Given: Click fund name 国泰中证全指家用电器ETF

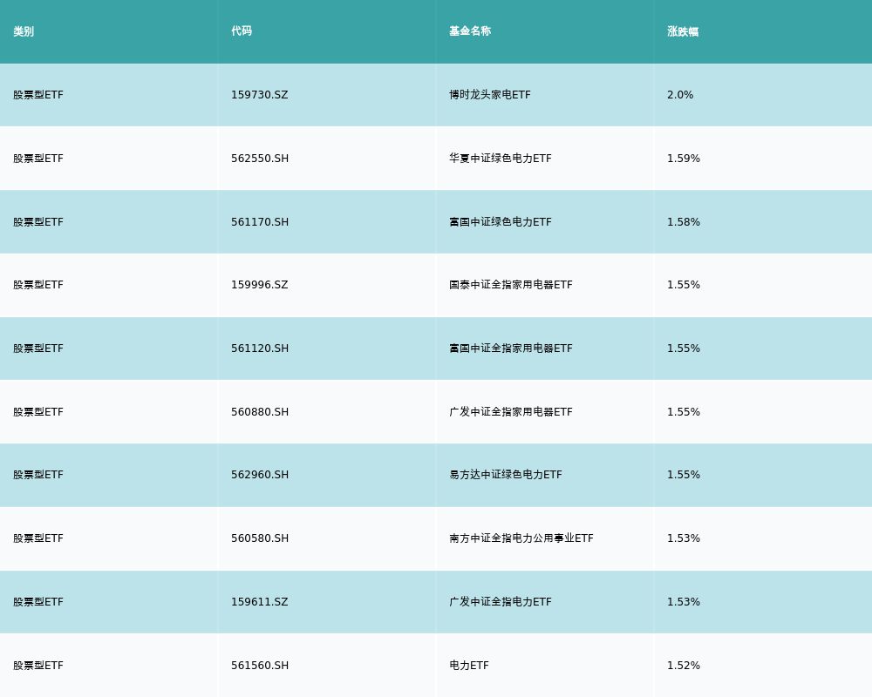Looking at the screenshot, I should pyautogui.click(x=511, y=285).
